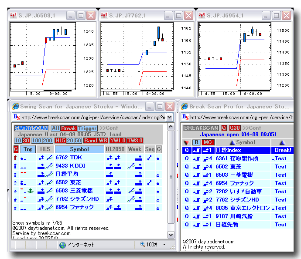Open >>Conf link in Swing Scan
301x259 pixels.
click(109, 128)
